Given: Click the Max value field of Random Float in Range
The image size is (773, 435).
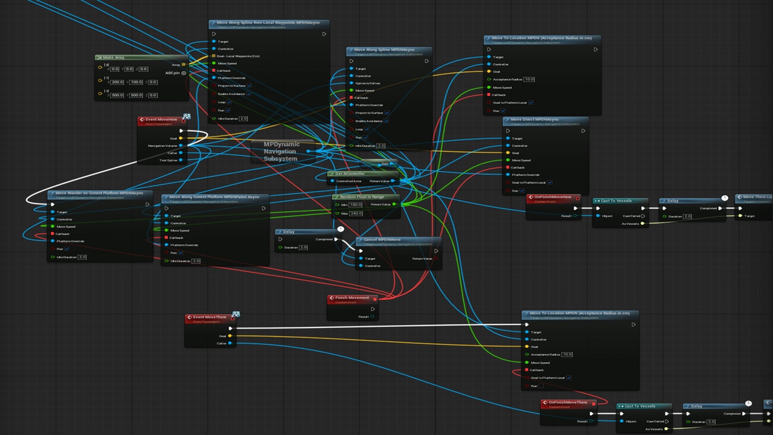Looking at the screenshot, I should point(356,213).
